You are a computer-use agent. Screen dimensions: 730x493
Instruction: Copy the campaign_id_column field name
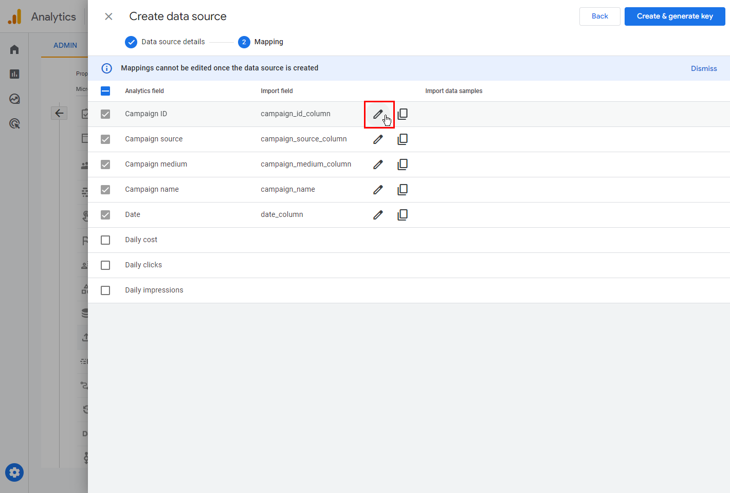pyautogui.click(x=403, y=114)
